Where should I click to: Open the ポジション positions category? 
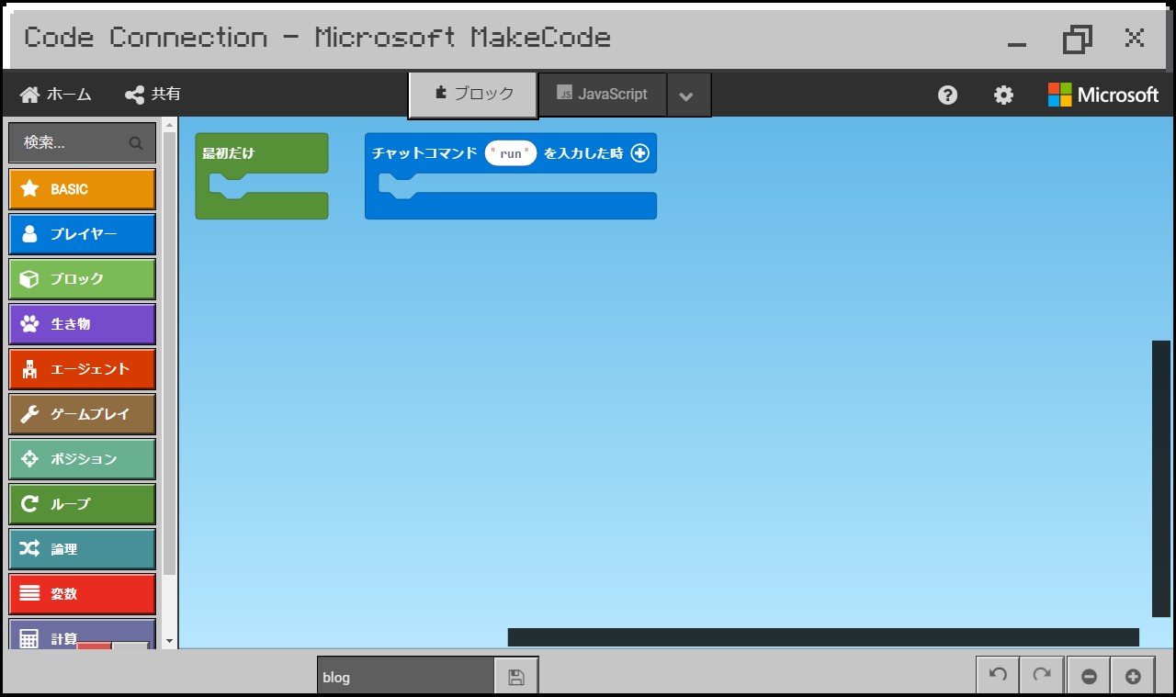coord(82,459)
